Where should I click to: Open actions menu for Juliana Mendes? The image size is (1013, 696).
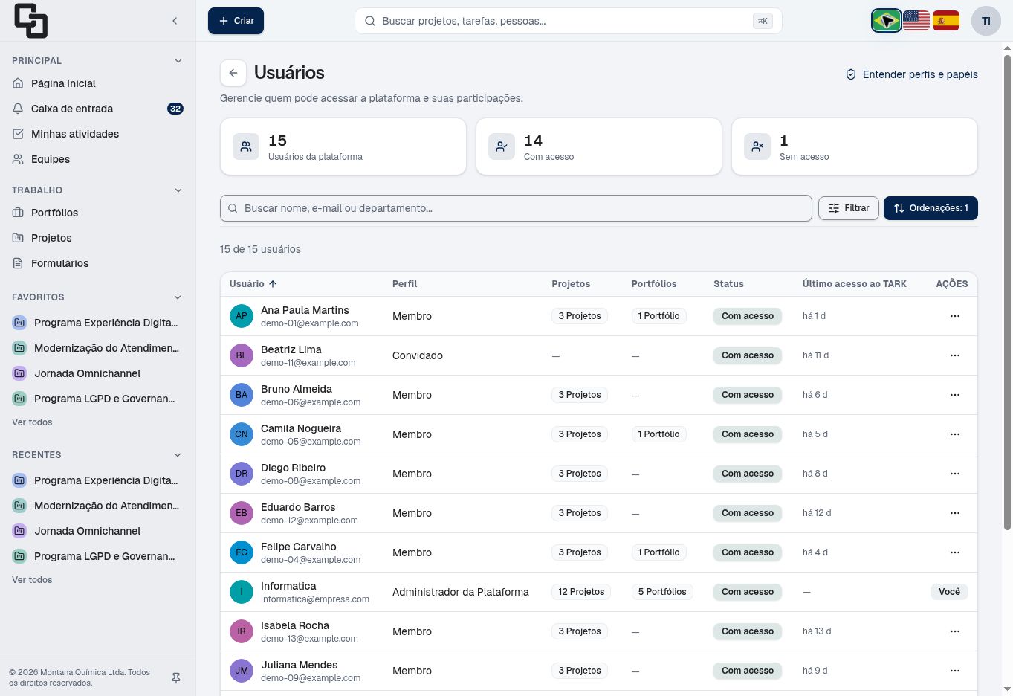click(955, 671)
